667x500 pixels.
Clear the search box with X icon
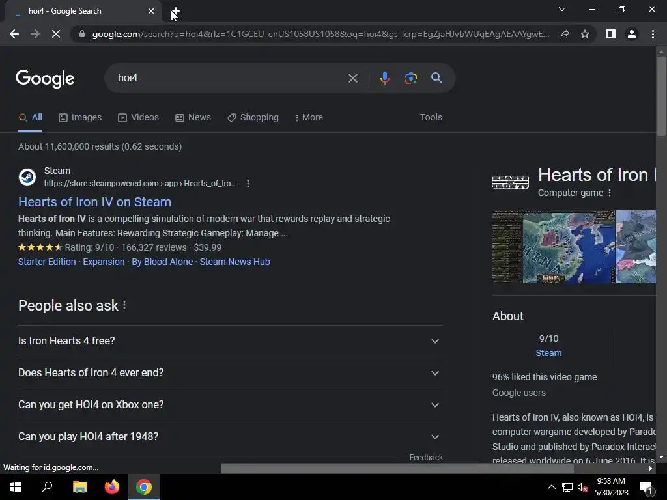(x=353, y=78)
